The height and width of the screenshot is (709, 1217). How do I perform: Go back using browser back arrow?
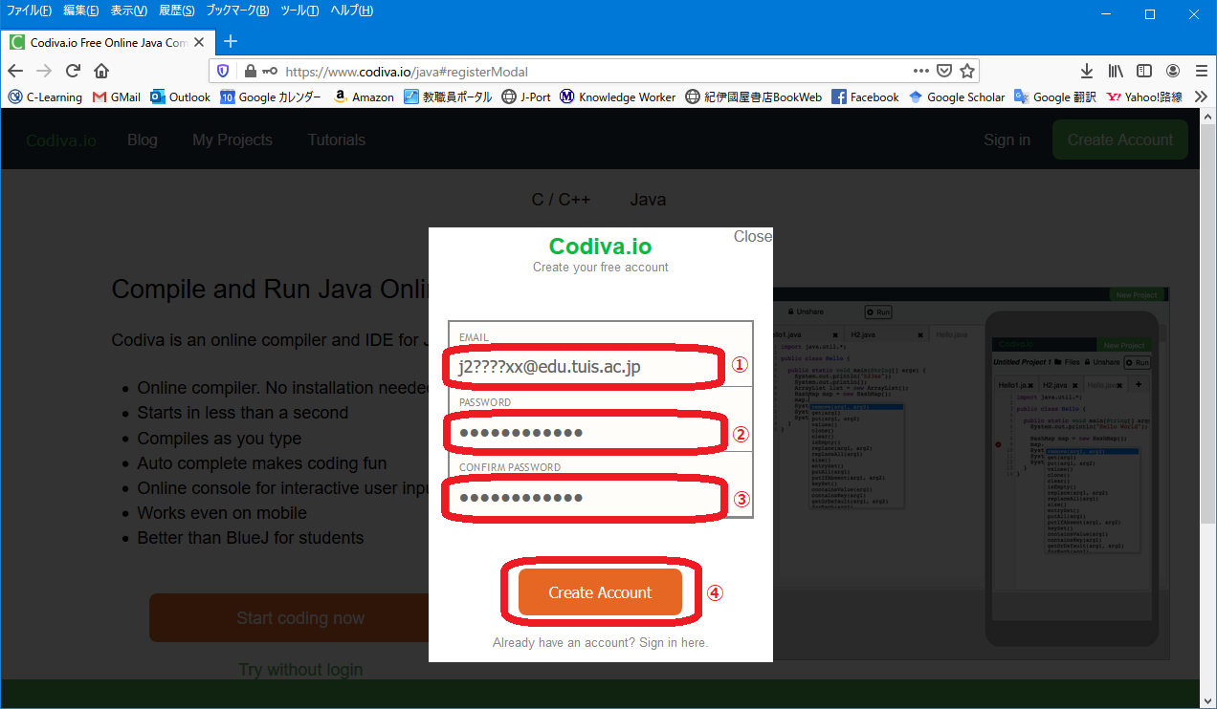[15, 71]
